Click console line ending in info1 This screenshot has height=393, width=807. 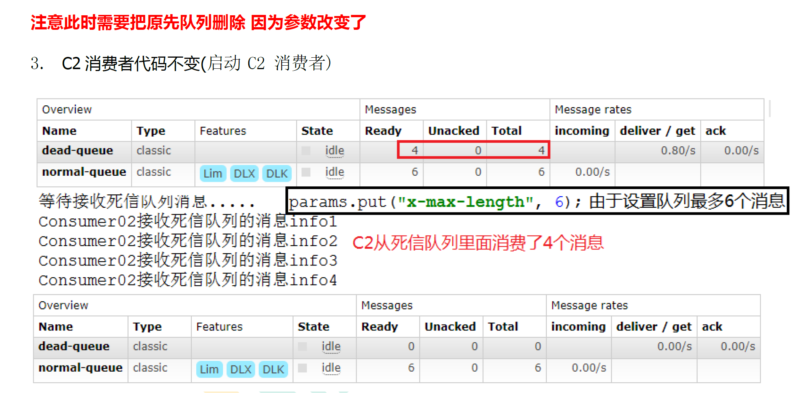[x=188, y=222]
